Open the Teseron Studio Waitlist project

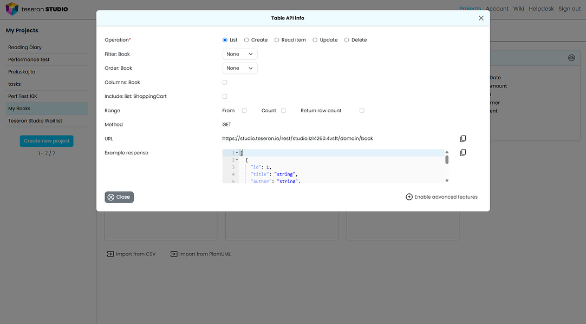[47, 121]
